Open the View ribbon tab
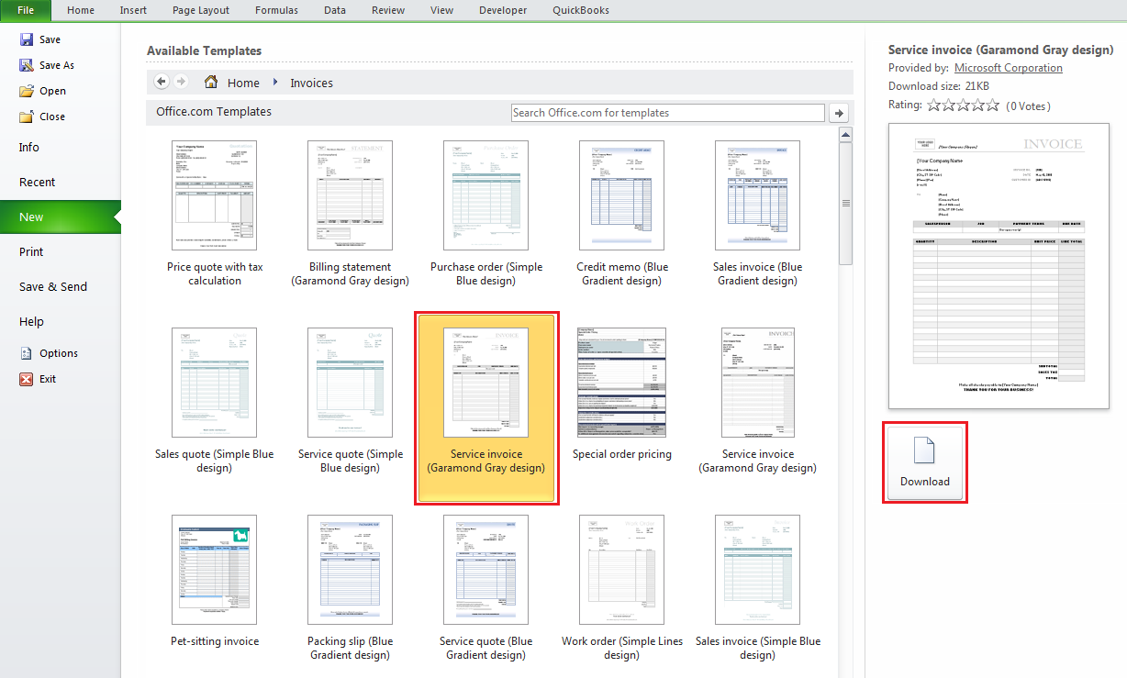This screenshot has width=1127, height=678. tap(441, 10)
